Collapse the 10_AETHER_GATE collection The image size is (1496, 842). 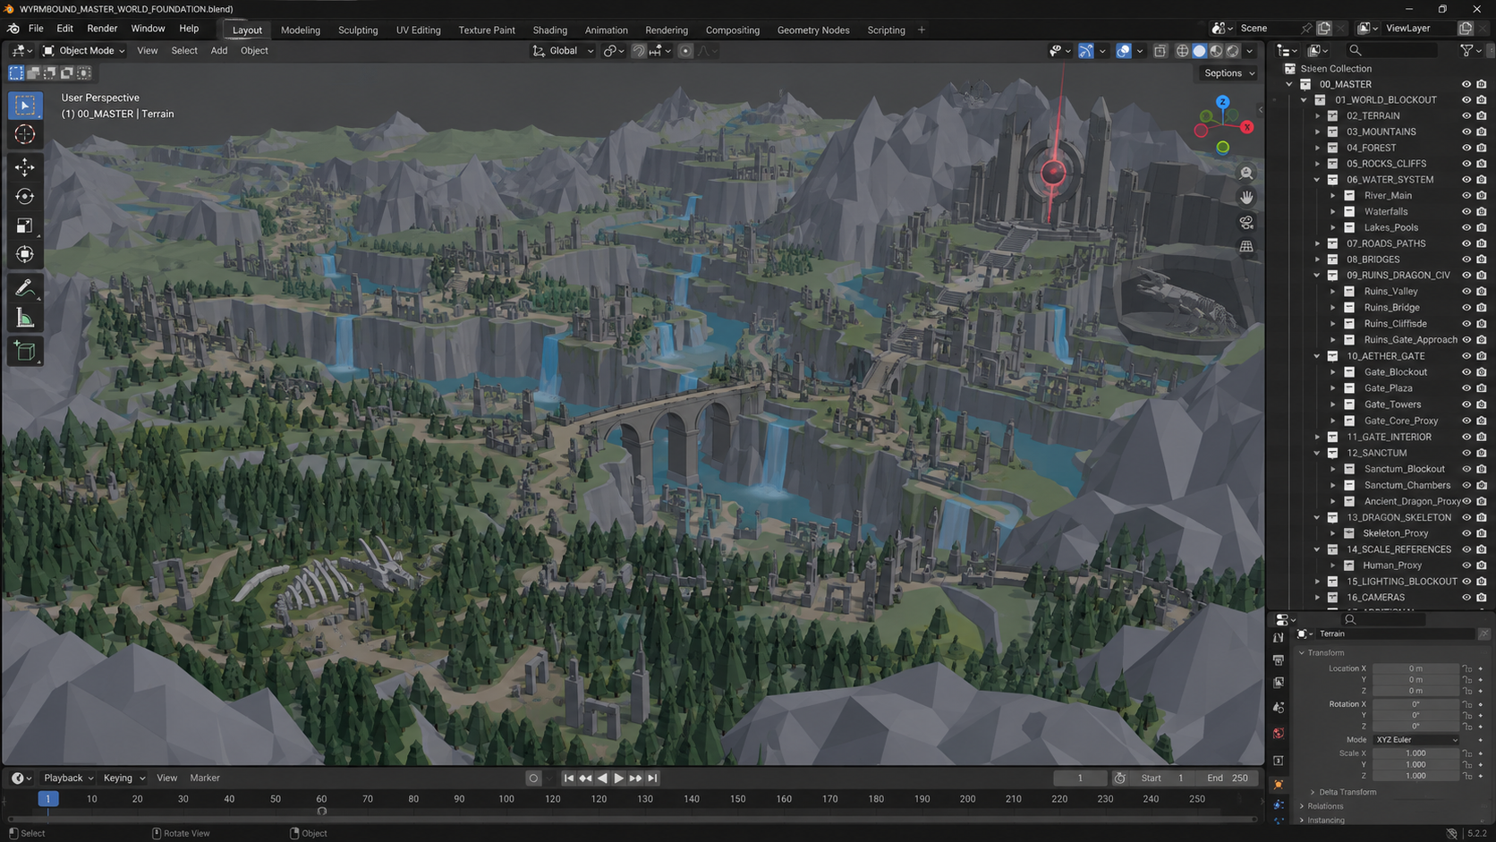[1317, 356]
